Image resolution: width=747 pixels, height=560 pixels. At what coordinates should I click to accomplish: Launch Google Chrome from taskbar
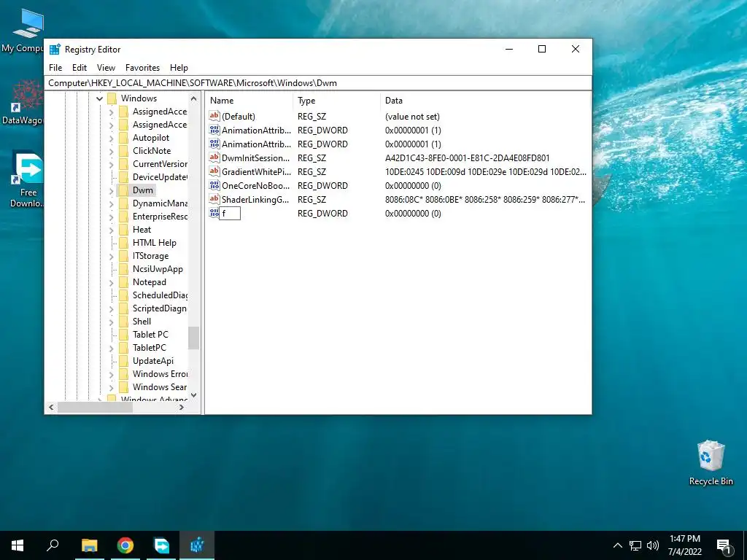click(125, 545)
